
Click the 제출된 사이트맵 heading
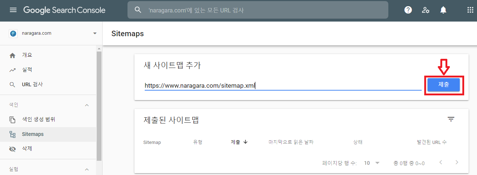[171, 119]
